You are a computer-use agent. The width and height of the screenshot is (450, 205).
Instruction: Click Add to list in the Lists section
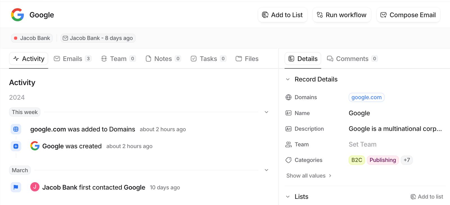tap(427, 197)
